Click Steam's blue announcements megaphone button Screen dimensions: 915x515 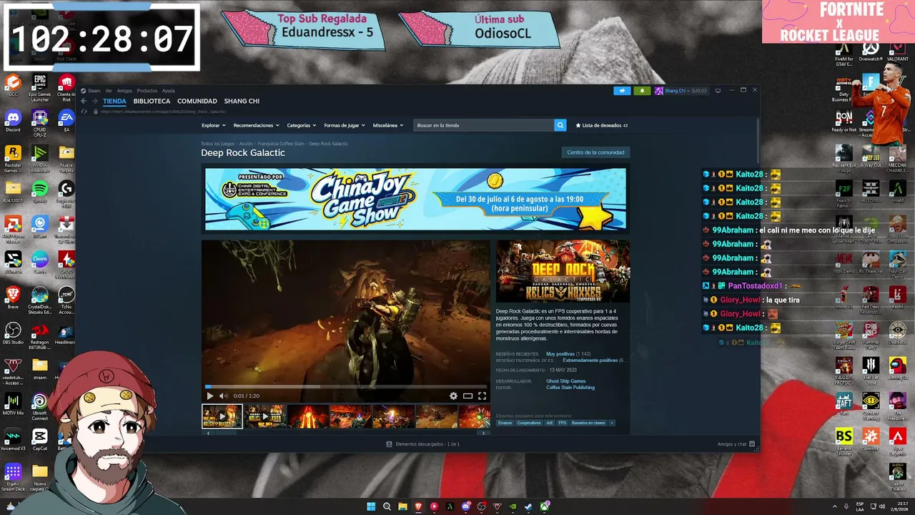click(622, 91)
